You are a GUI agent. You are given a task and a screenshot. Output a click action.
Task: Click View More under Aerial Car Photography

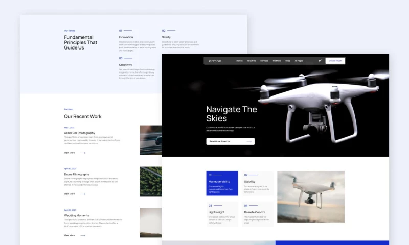(70, 153)
